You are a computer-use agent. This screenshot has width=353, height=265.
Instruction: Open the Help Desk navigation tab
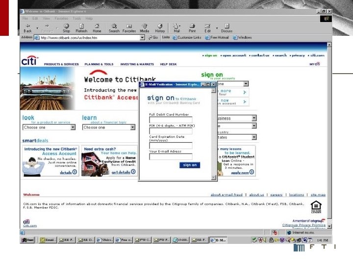pyautogui.click(x=168, y=64)
